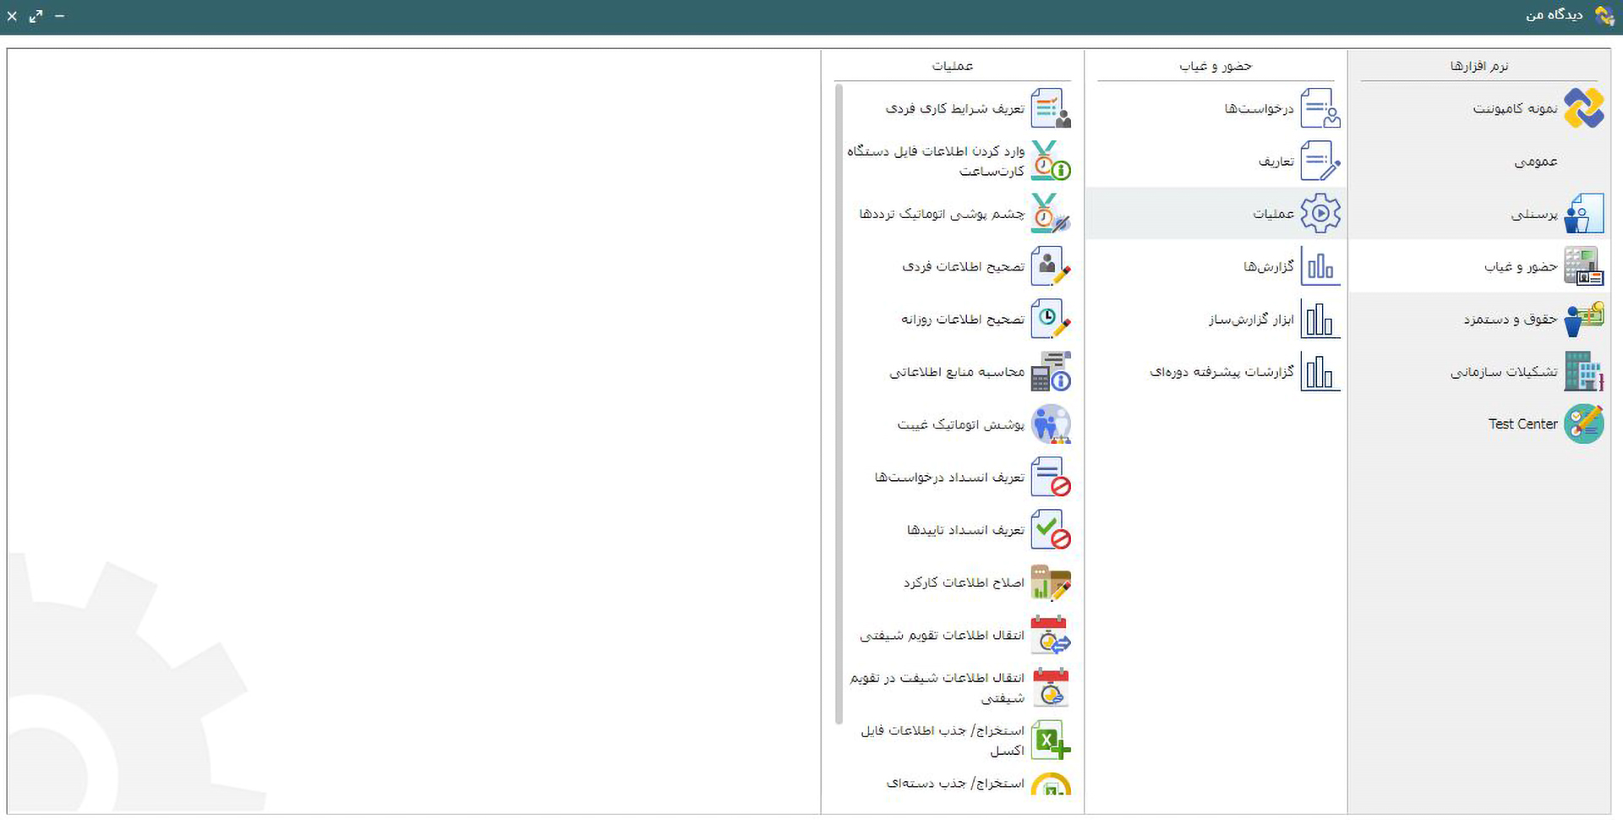
Task: Open چشم پوشی اتوماتیک ترددها icon
Action: tap(1050, 213)
